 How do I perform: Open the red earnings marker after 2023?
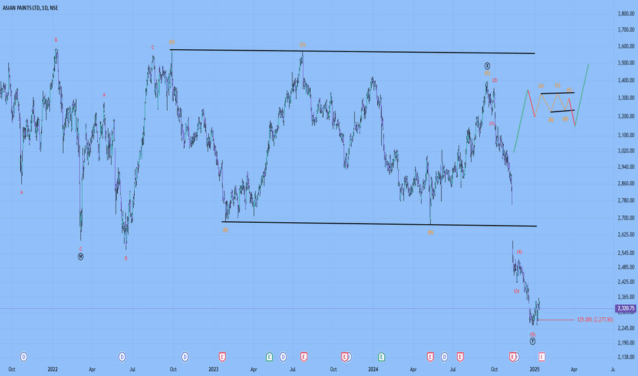click(222, 357)
